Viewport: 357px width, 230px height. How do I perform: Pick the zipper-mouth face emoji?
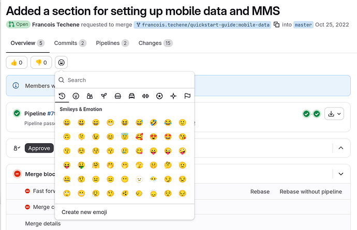pyautogui.click(x=67, y=179)
